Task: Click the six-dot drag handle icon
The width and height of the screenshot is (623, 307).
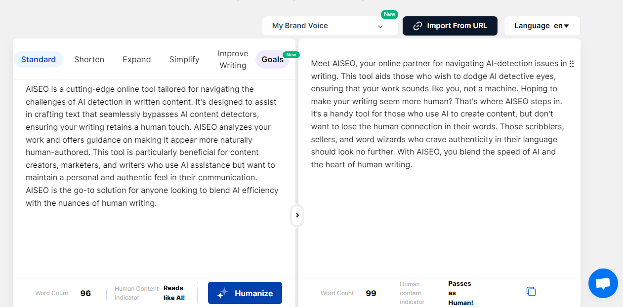Action: click(572, 64)
